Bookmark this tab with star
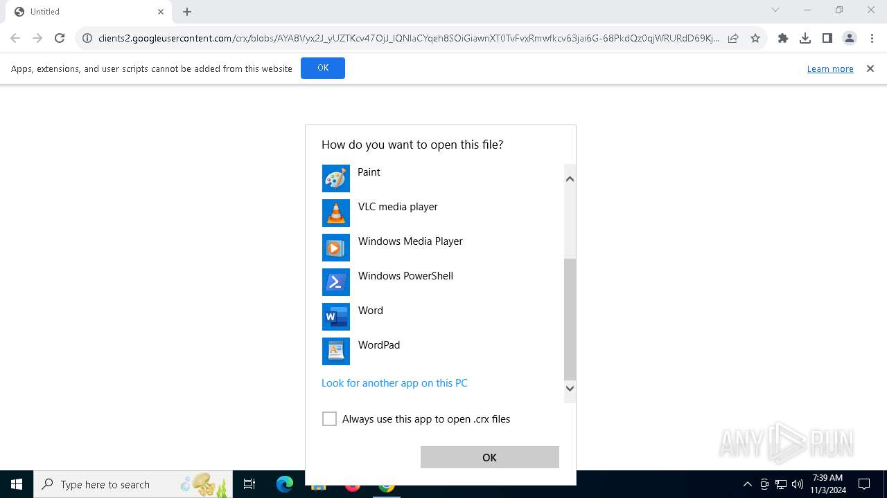This screenshot has width=887, height=498. [755, 38]
